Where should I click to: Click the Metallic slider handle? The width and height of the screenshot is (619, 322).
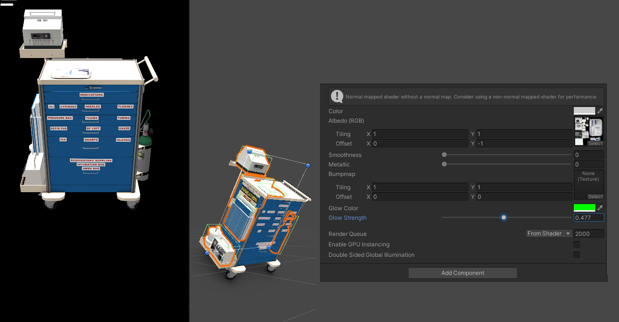444,164
